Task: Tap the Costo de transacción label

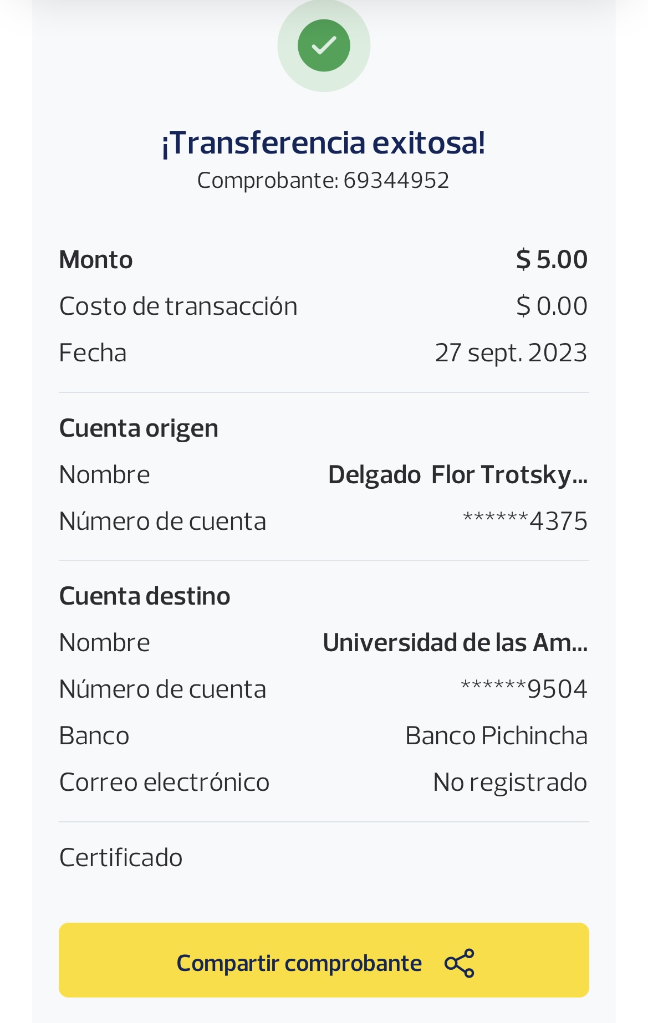Action: [178, 306]
